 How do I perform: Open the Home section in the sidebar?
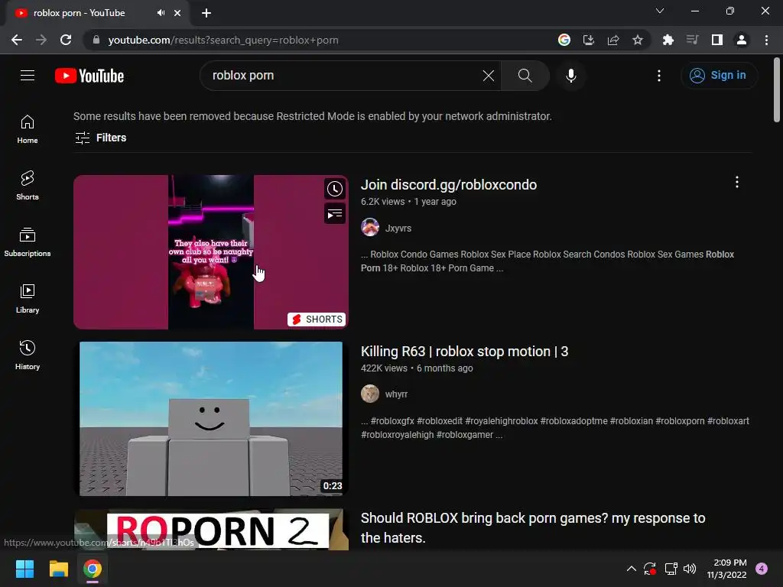click(28, 129)
